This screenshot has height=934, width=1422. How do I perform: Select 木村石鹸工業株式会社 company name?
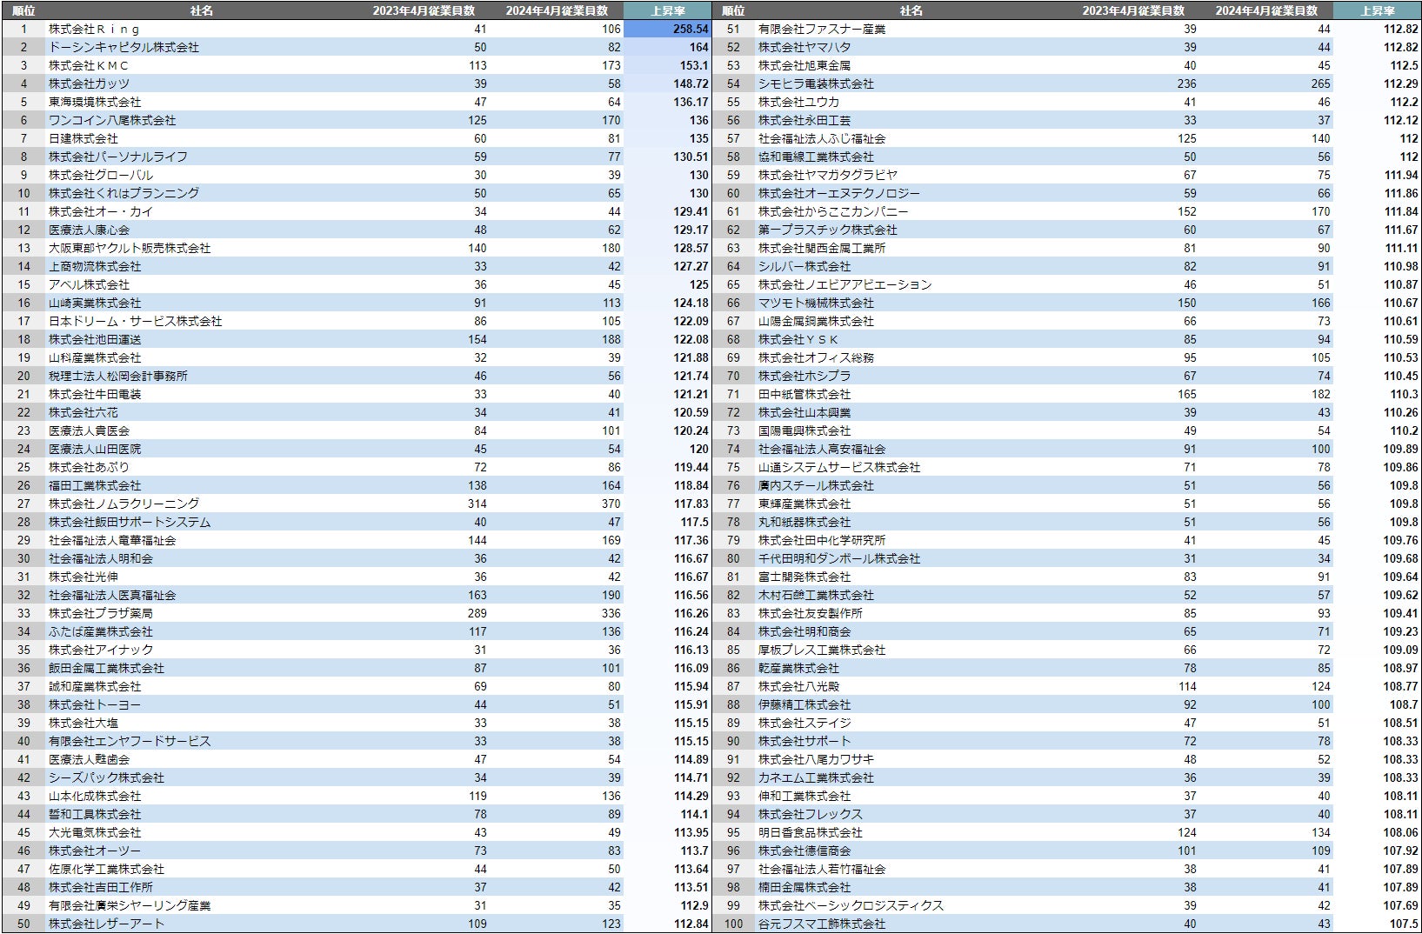816,595
